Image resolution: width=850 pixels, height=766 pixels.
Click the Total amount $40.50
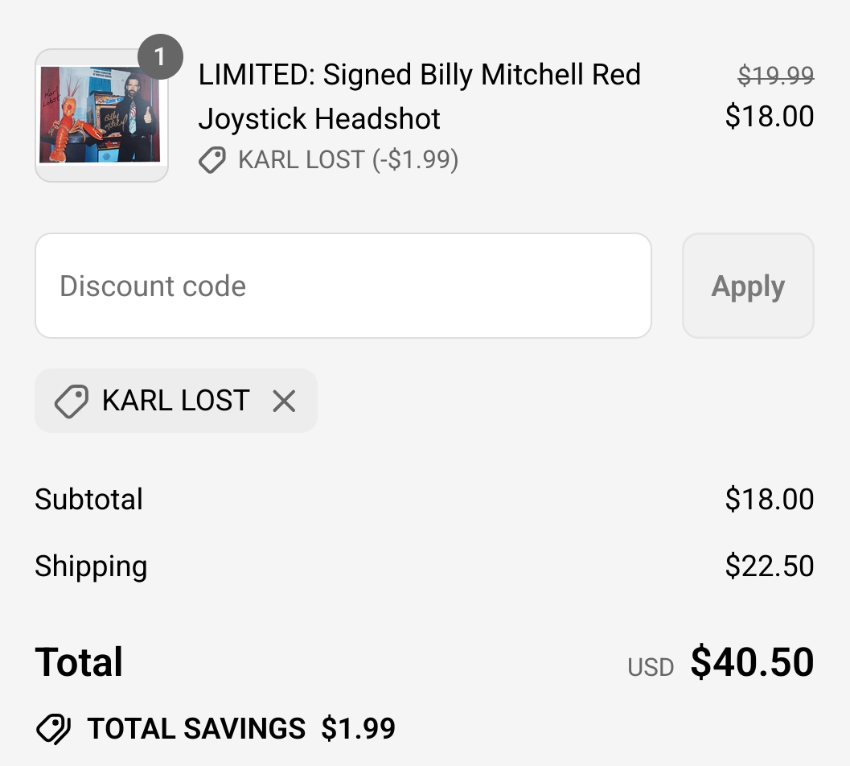(753, 662)
